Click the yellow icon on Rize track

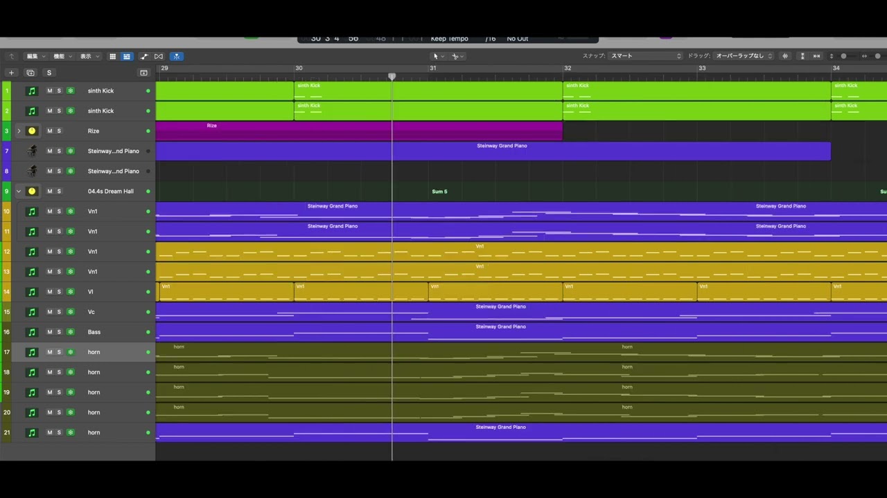click(x=31, y=131)
